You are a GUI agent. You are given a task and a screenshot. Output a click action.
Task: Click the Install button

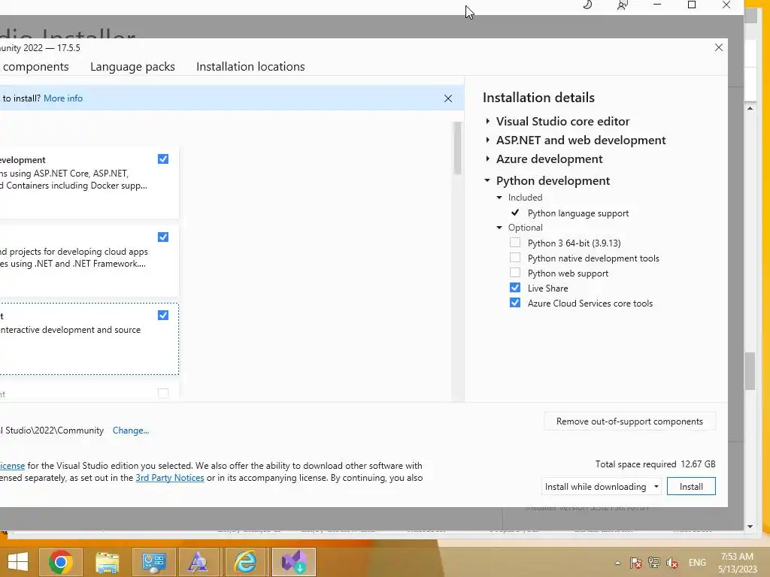(x=691, y=486)
